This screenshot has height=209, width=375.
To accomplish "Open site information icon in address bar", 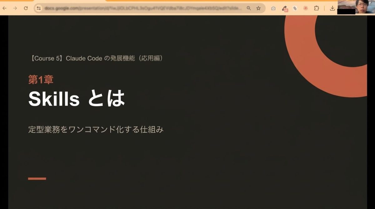I will coord(39,8).
